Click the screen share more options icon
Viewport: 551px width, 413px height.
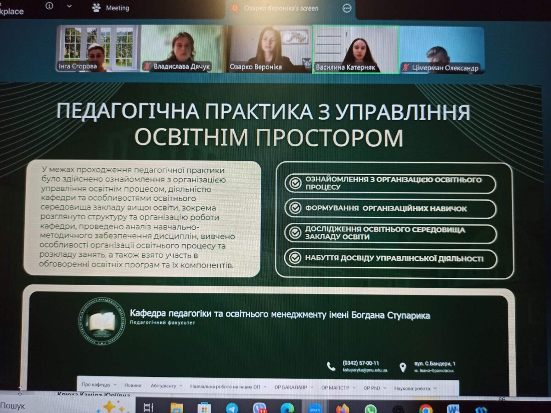pyautogui.click(x=347, y=8)
